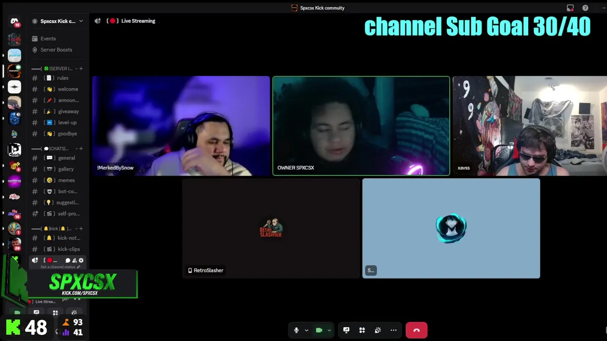This screenshot has height=341, width=607.
Task: Select orange black server icon with green badge
Action: click(x=14, y=72)
